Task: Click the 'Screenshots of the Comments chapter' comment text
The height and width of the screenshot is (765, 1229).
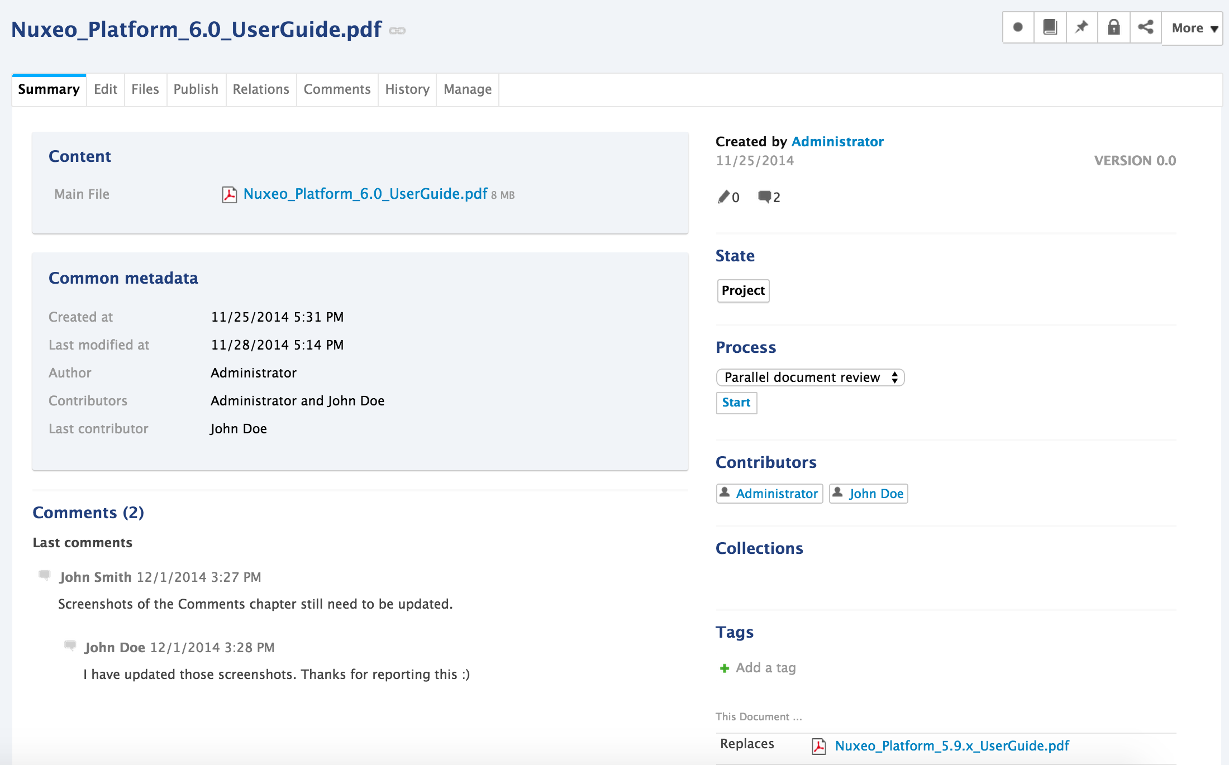Action: point(255,604)
